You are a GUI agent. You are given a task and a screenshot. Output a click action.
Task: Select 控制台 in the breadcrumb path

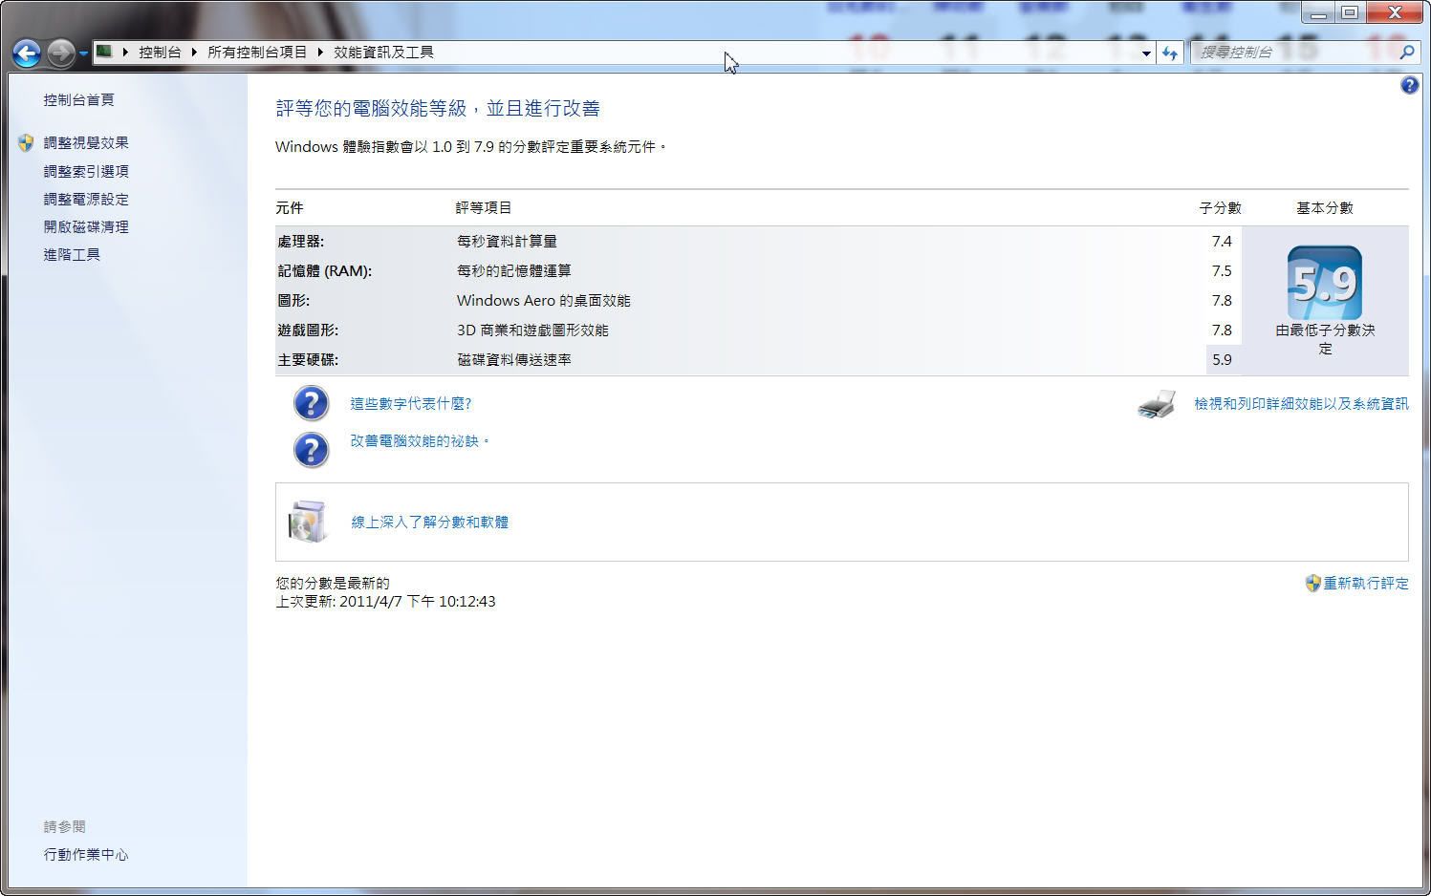[160, 53]
